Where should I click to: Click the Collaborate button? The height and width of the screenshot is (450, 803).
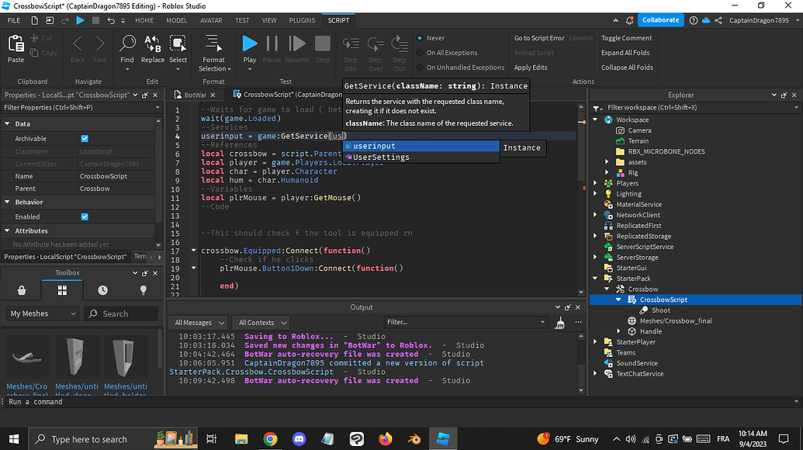(660, 20)
